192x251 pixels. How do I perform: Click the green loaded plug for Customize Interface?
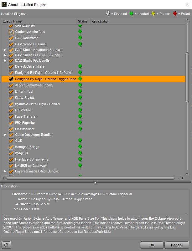(x=80, y=32)
